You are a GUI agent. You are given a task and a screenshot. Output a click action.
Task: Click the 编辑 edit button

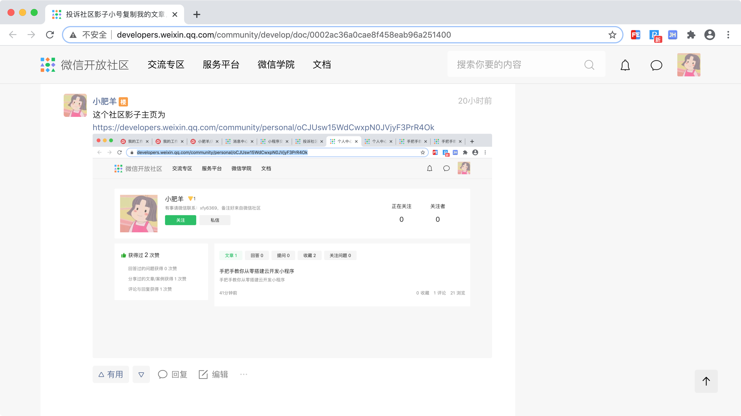[213, 374]
